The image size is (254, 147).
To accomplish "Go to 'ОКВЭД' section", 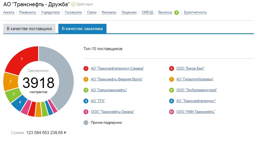I will pos(148,12).
